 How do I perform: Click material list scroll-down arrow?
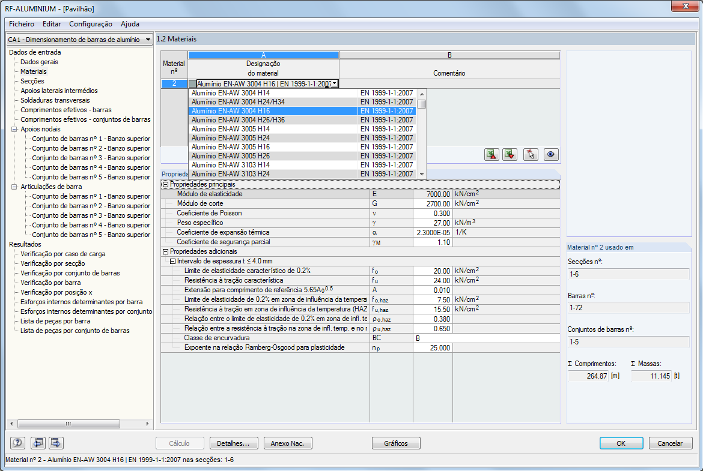click(x=421, y=174)
